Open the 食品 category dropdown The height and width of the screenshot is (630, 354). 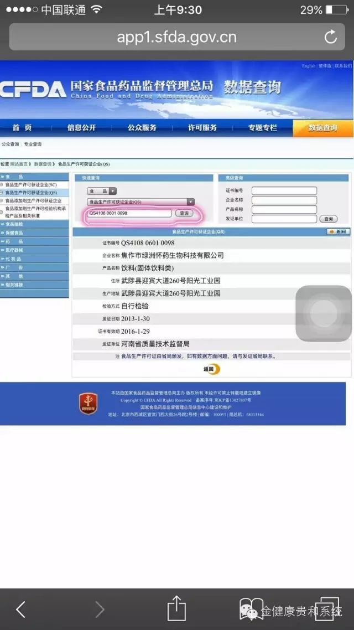click(102, 191)
